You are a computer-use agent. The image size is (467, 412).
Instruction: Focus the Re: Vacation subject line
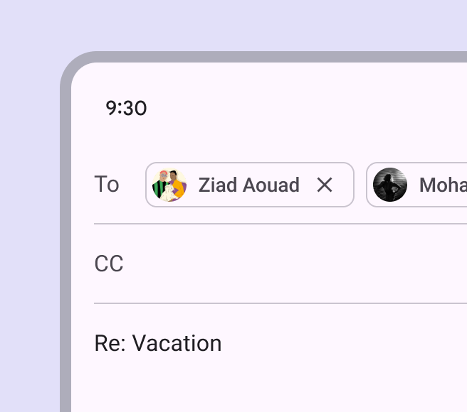158,344
